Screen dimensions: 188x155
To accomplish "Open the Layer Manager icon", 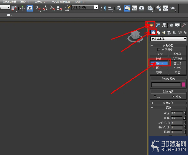I will point(119,8).
